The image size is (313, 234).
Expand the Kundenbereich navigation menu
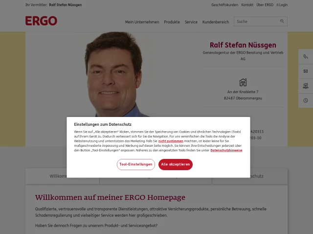pyautogui.click(x=216, y=22)
